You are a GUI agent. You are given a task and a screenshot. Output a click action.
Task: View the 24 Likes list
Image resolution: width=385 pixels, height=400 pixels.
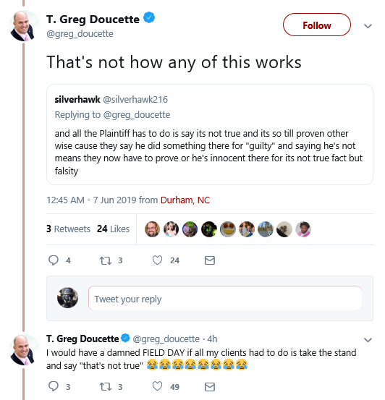click(x=113, y=229)
